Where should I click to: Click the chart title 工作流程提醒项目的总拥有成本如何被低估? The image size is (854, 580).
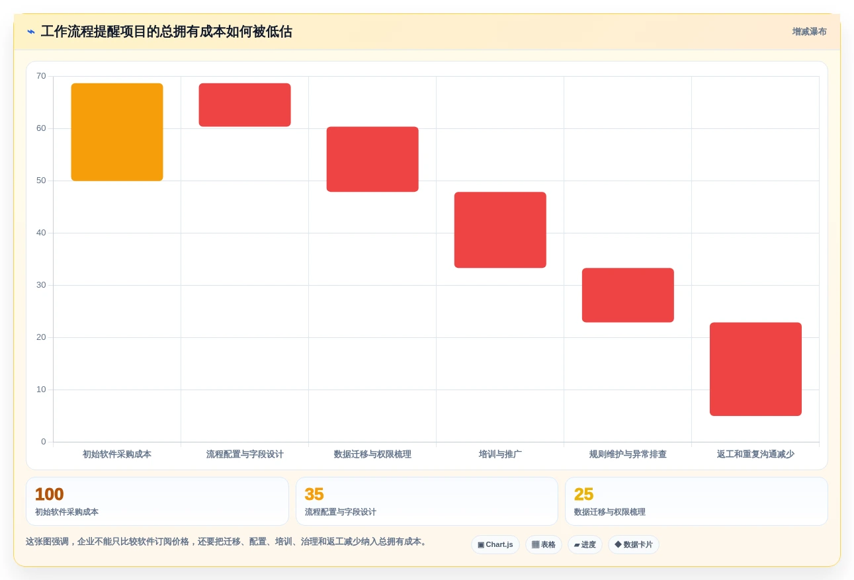[166, 32]
